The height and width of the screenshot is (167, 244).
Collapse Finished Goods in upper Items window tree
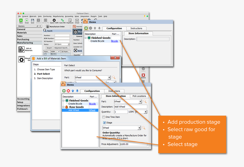point(86,38)
